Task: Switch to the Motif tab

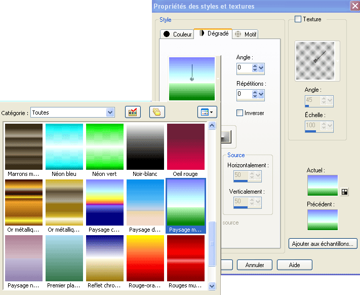Action: tap(245, 34)
